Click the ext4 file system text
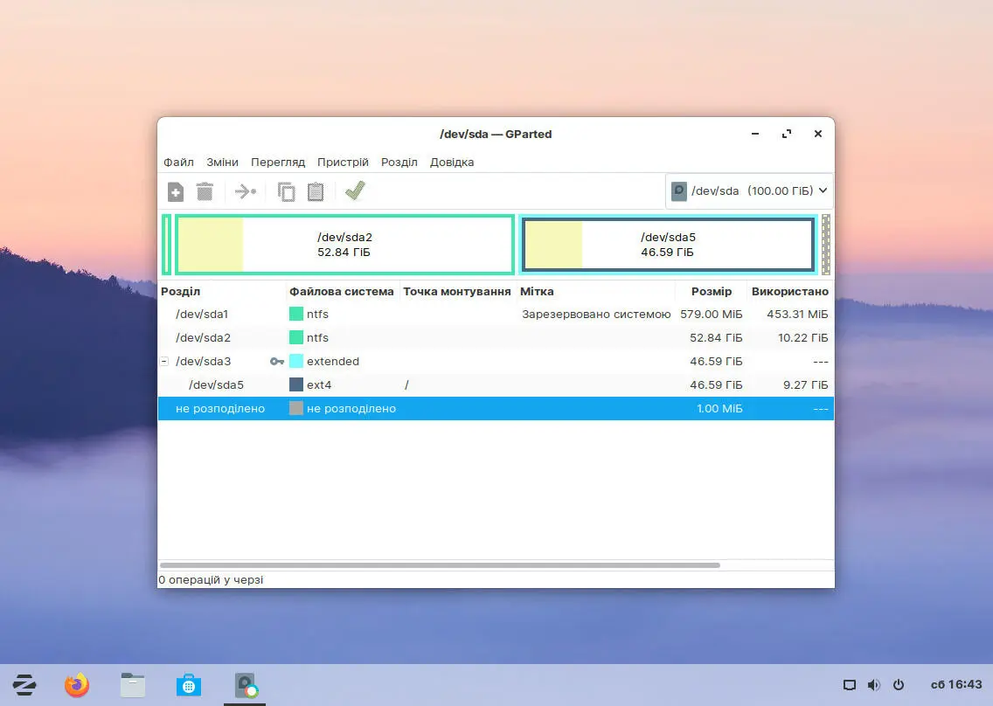 pyautogui.click(x=319, y=385)
